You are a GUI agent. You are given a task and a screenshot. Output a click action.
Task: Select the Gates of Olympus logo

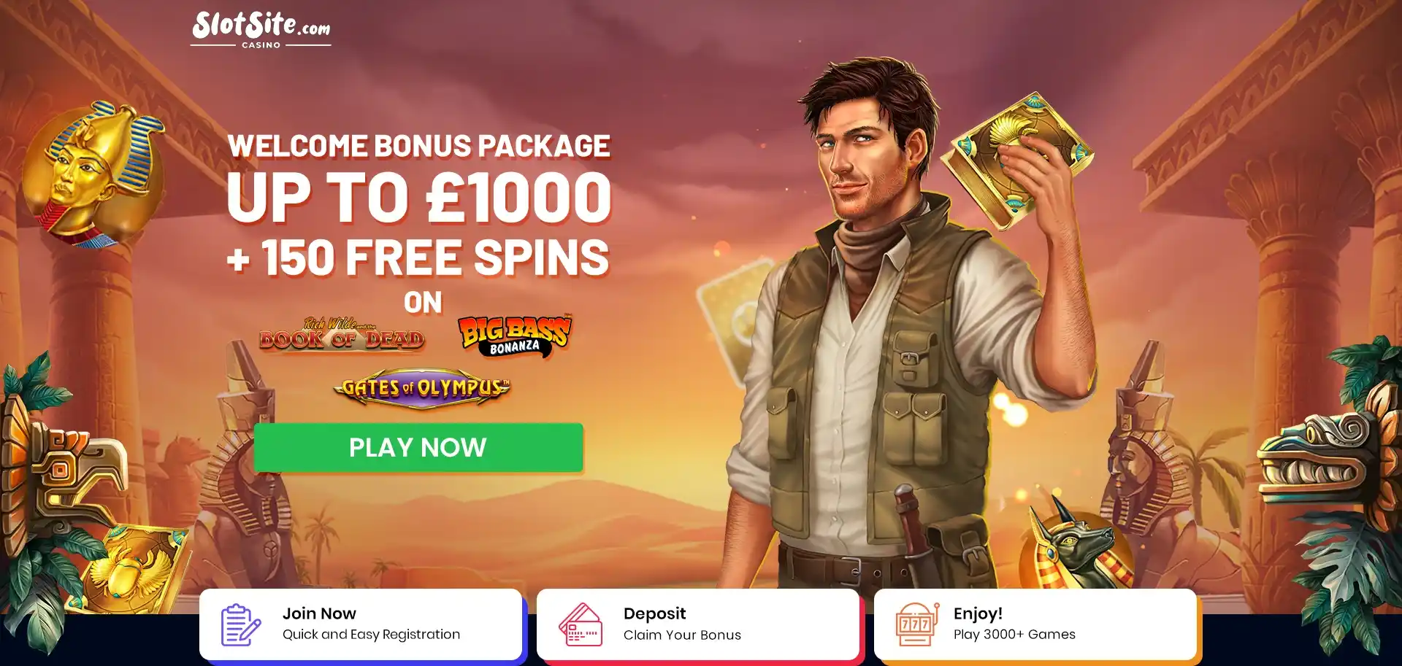(x=422, y=387)
